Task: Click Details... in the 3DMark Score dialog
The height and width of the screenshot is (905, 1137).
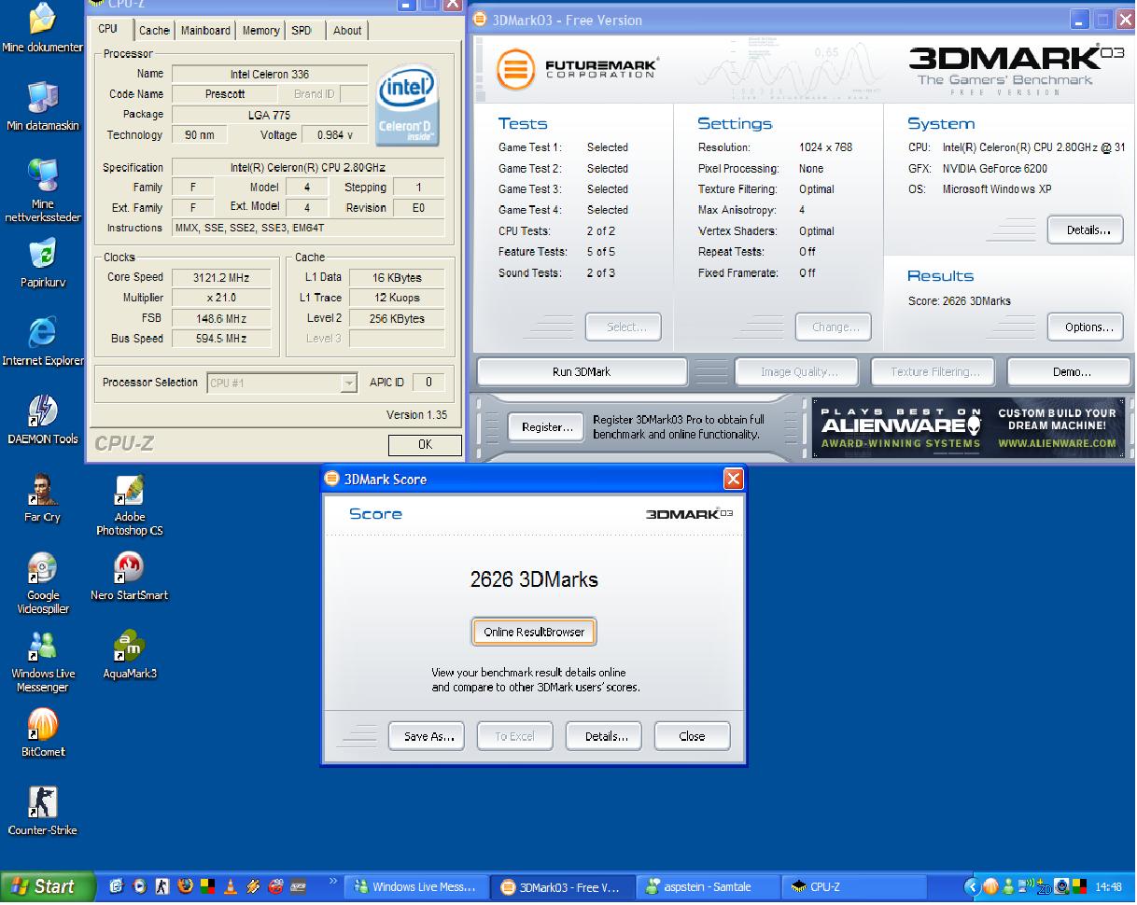Action: coord(606,736)
